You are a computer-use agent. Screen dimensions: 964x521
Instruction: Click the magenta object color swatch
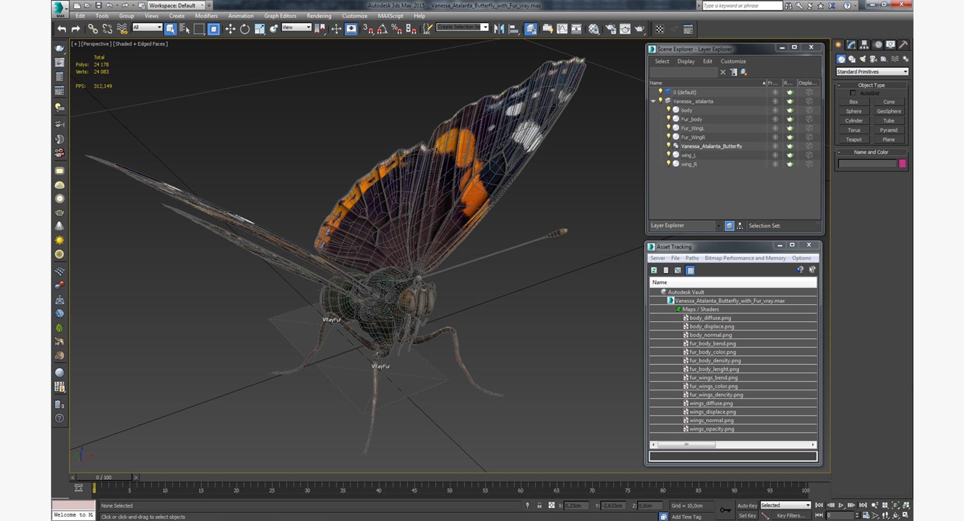click(902, 164)
